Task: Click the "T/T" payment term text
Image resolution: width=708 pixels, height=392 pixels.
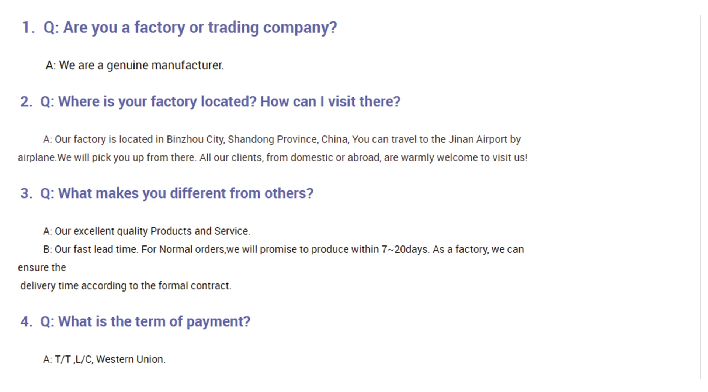Action: (x=63, y=360)
